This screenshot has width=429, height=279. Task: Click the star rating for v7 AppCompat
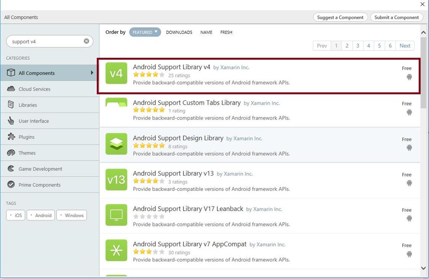click(x=149, y=252)
